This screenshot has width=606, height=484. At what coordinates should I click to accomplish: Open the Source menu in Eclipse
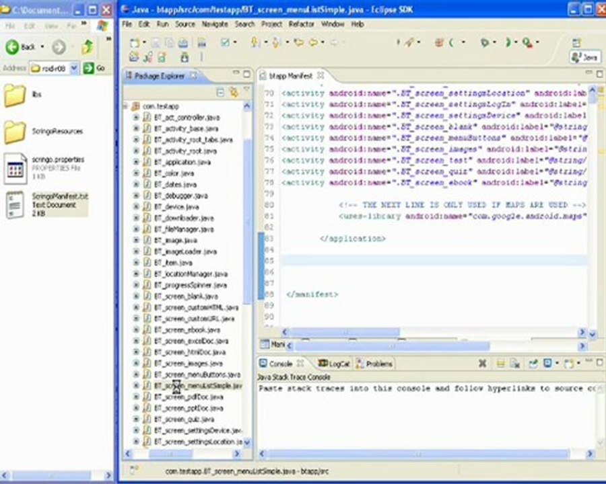(185, 24)
